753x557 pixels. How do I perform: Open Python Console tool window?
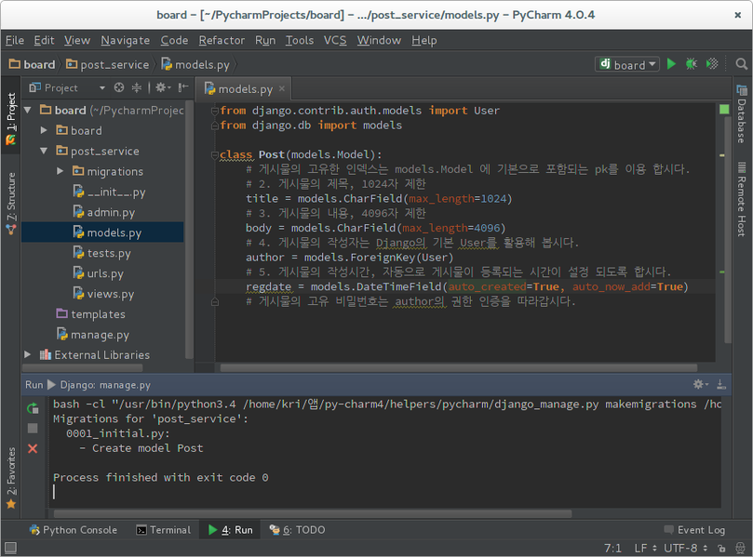74,530
